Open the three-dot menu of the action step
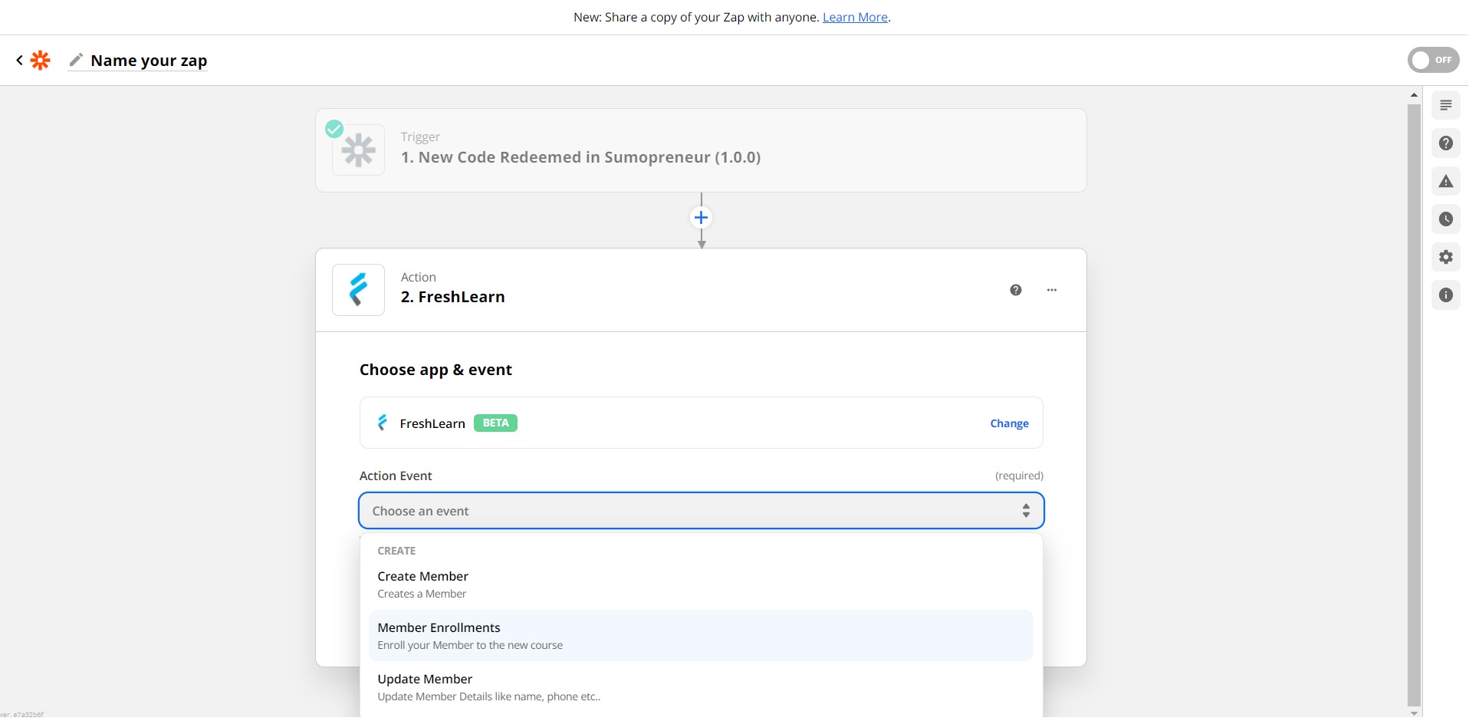 click(1052, 290)
